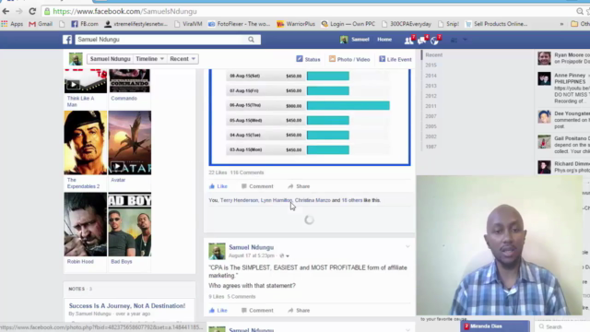Click the browser forward arrow
The image size is (590, 332).
[x=18, y=11]
